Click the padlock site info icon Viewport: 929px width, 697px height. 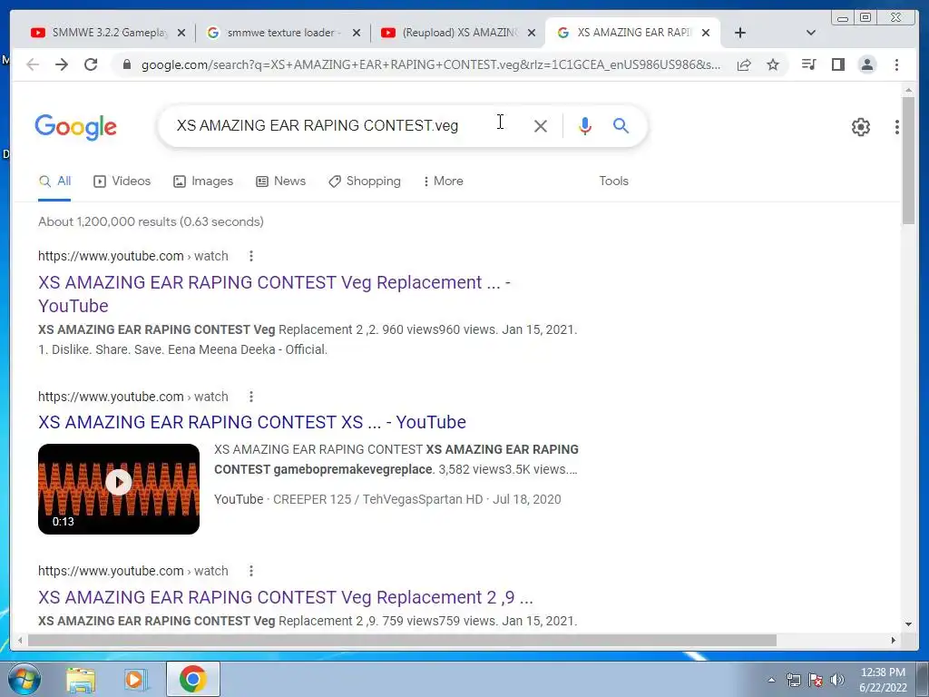click(x=126, y=64)
